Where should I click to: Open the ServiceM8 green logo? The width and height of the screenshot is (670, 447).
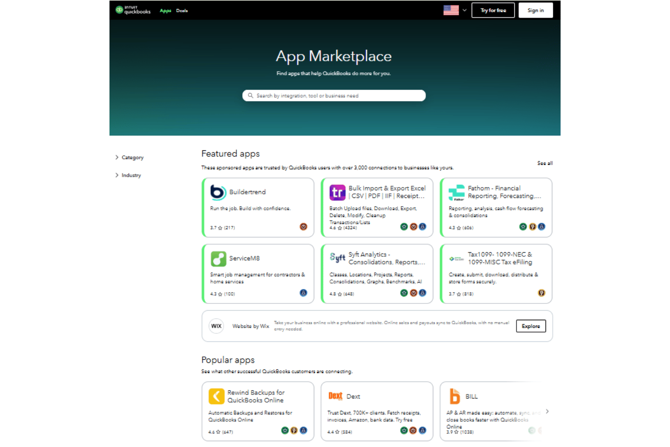[x=218, y=259]
